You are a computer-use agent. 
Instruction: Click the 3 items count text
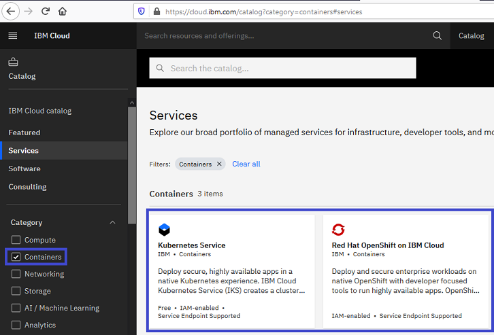tap(210, 194)
